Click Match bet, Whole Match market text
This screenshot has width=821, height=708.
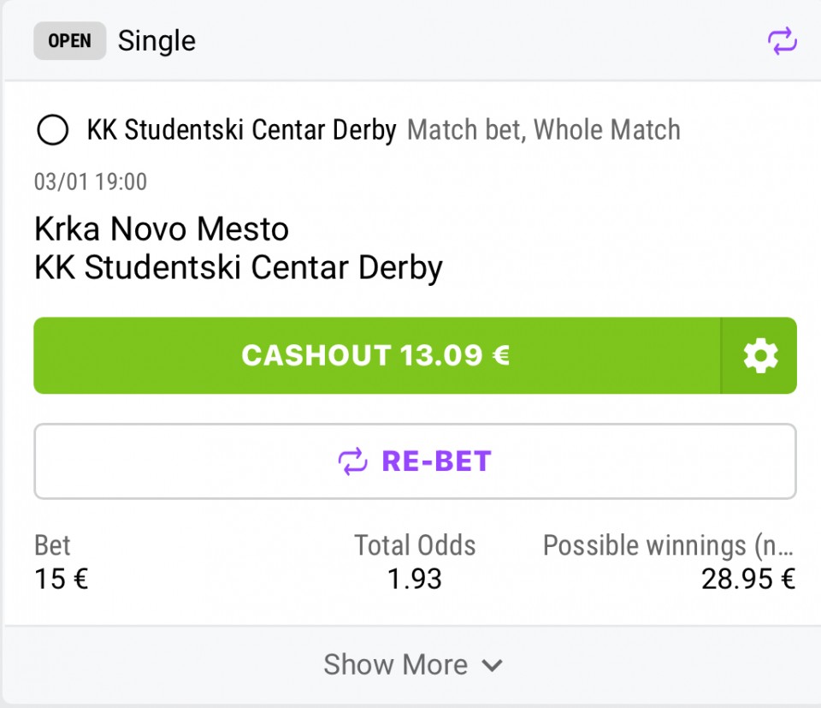(x=544, y=131)
